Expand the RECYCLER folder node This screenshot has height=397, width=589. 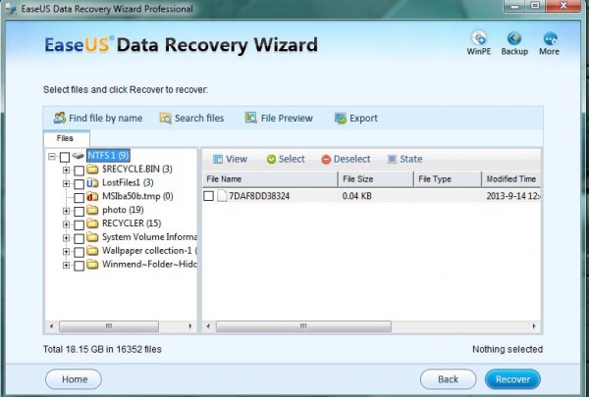[x=66, y=224]
